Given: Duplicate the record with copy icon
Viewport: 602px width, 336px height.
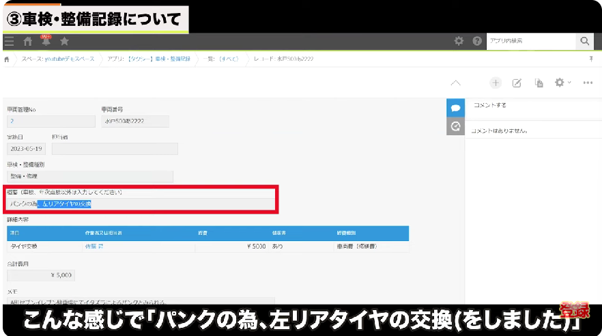Looking at the screenshot, I should point(539,83).
